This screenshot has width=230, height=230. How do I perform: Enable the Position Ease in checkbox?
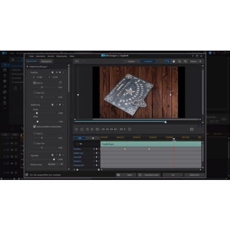[34, 83]
